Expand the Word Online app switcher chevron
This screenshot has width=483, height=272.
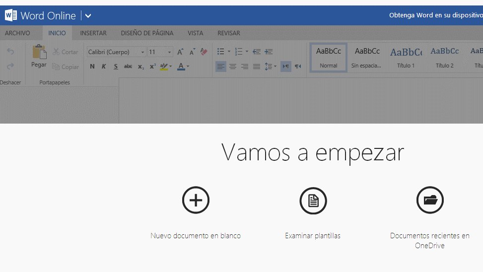point(88,16)
